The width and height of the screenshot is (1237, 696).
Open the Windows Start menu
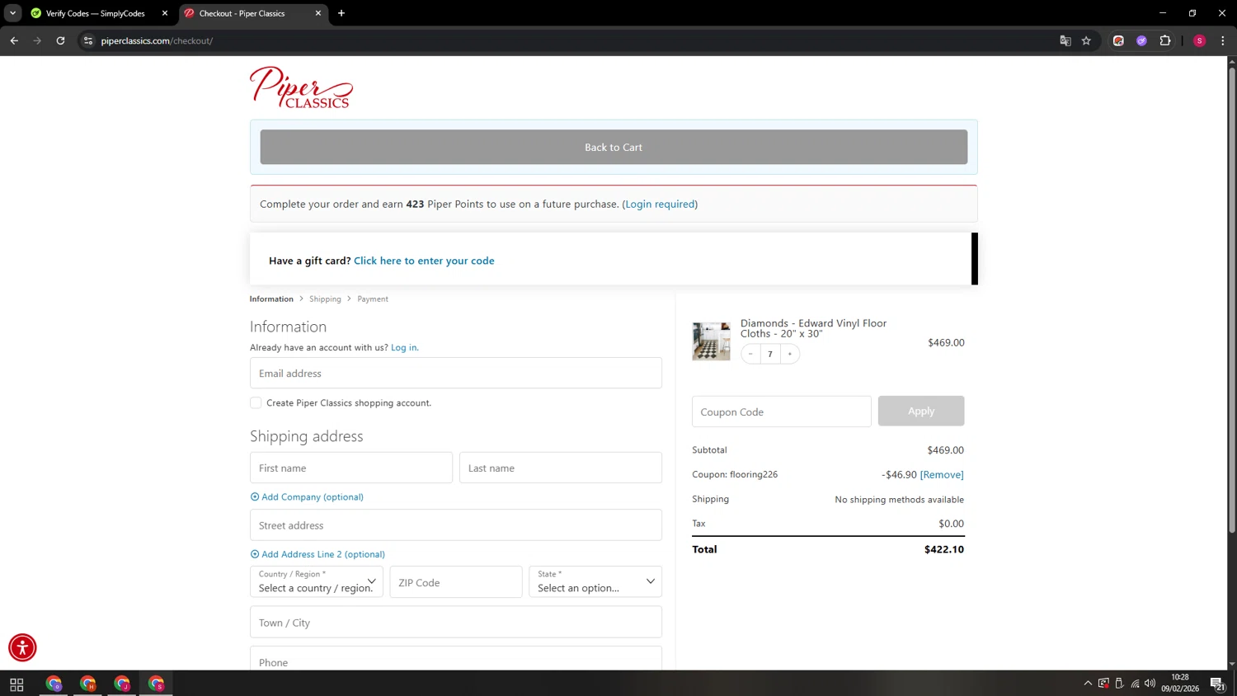(x=16, y=684)
